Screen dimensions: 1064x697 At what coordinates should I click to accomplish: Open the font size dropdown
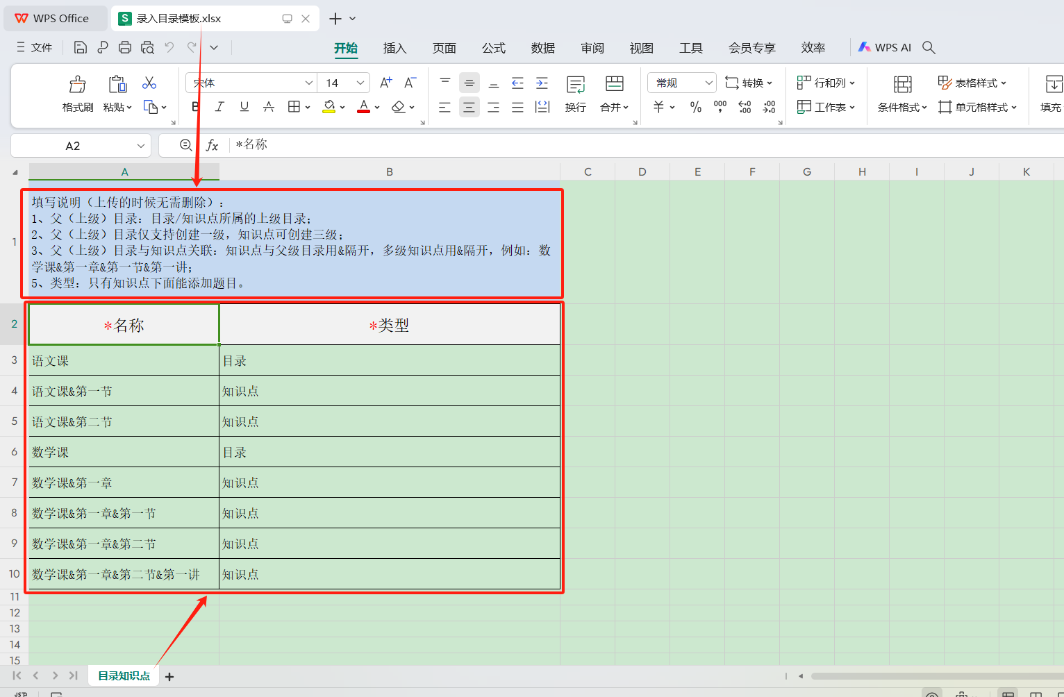tap(360, 83)
